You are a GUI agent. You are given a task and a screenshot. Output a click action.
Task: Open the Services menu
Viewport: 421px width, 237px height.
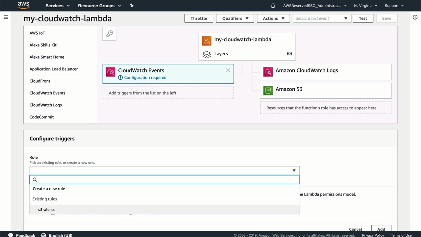(x=58, y=6)
